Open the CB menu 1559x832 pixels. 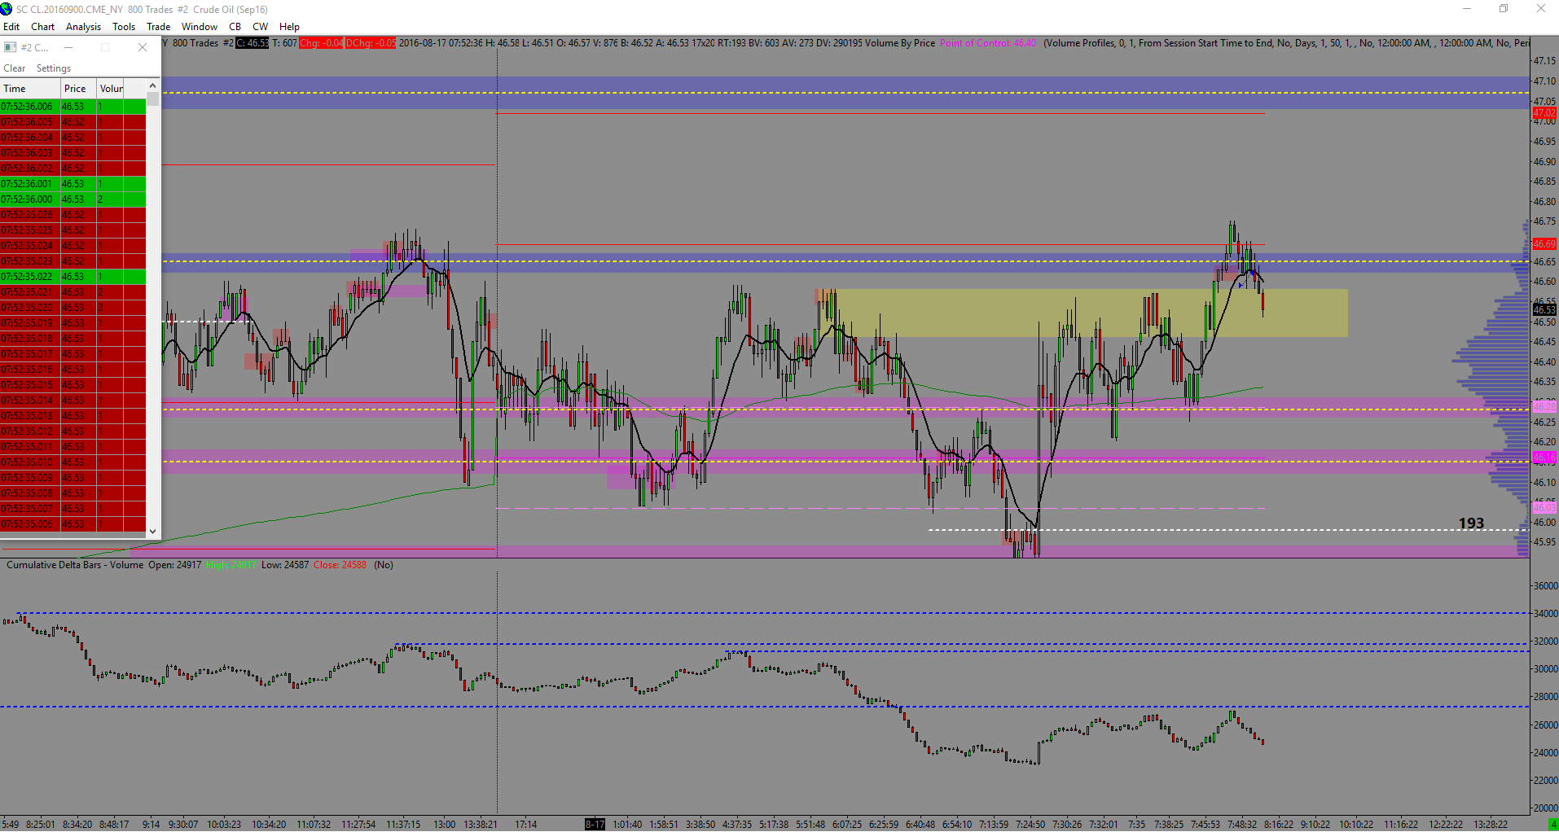pos(235,27)
